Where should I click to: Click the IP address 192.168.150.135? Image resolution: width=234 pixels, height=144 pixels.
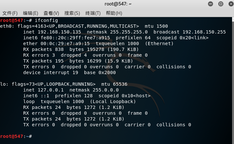[59, 32]
